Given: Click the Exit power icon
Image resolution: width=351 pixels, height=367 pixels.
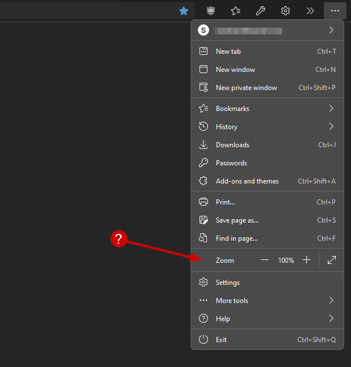Looking at the screenshot, I should (203, 339).
